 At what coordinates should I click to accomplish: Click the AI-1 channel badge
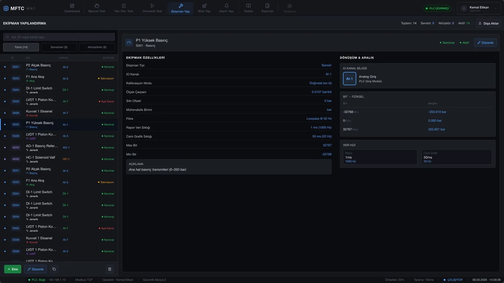(350, 79)
